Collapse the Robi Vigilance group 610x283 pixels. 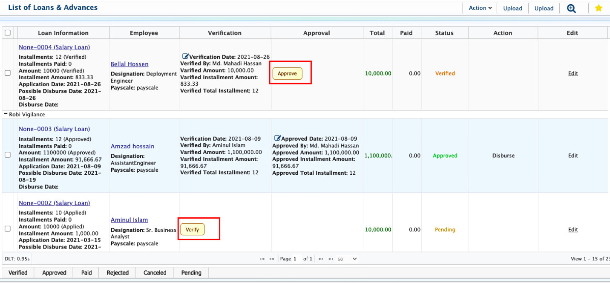pos(6,115)
